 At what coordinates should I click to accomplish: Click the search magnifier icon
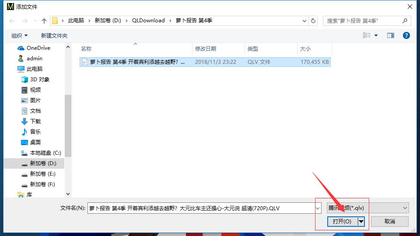pyautogui.click(x=405, y=21)
